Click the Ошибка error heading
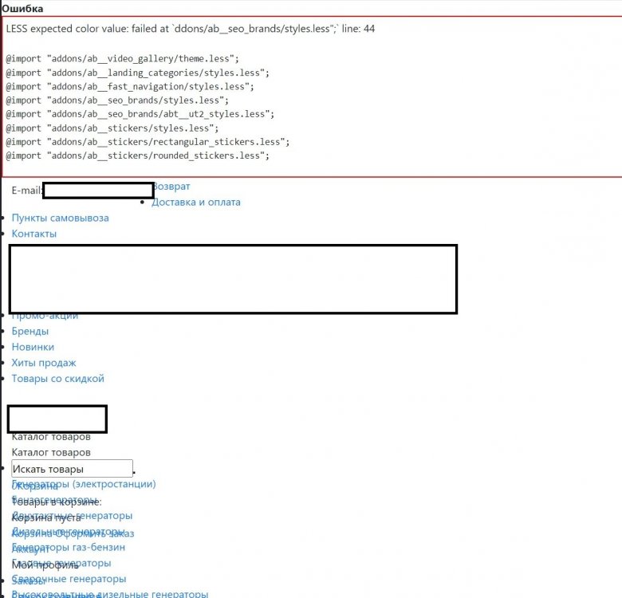The height and width of the screenshot is (598, 622). tap(22, 9)
